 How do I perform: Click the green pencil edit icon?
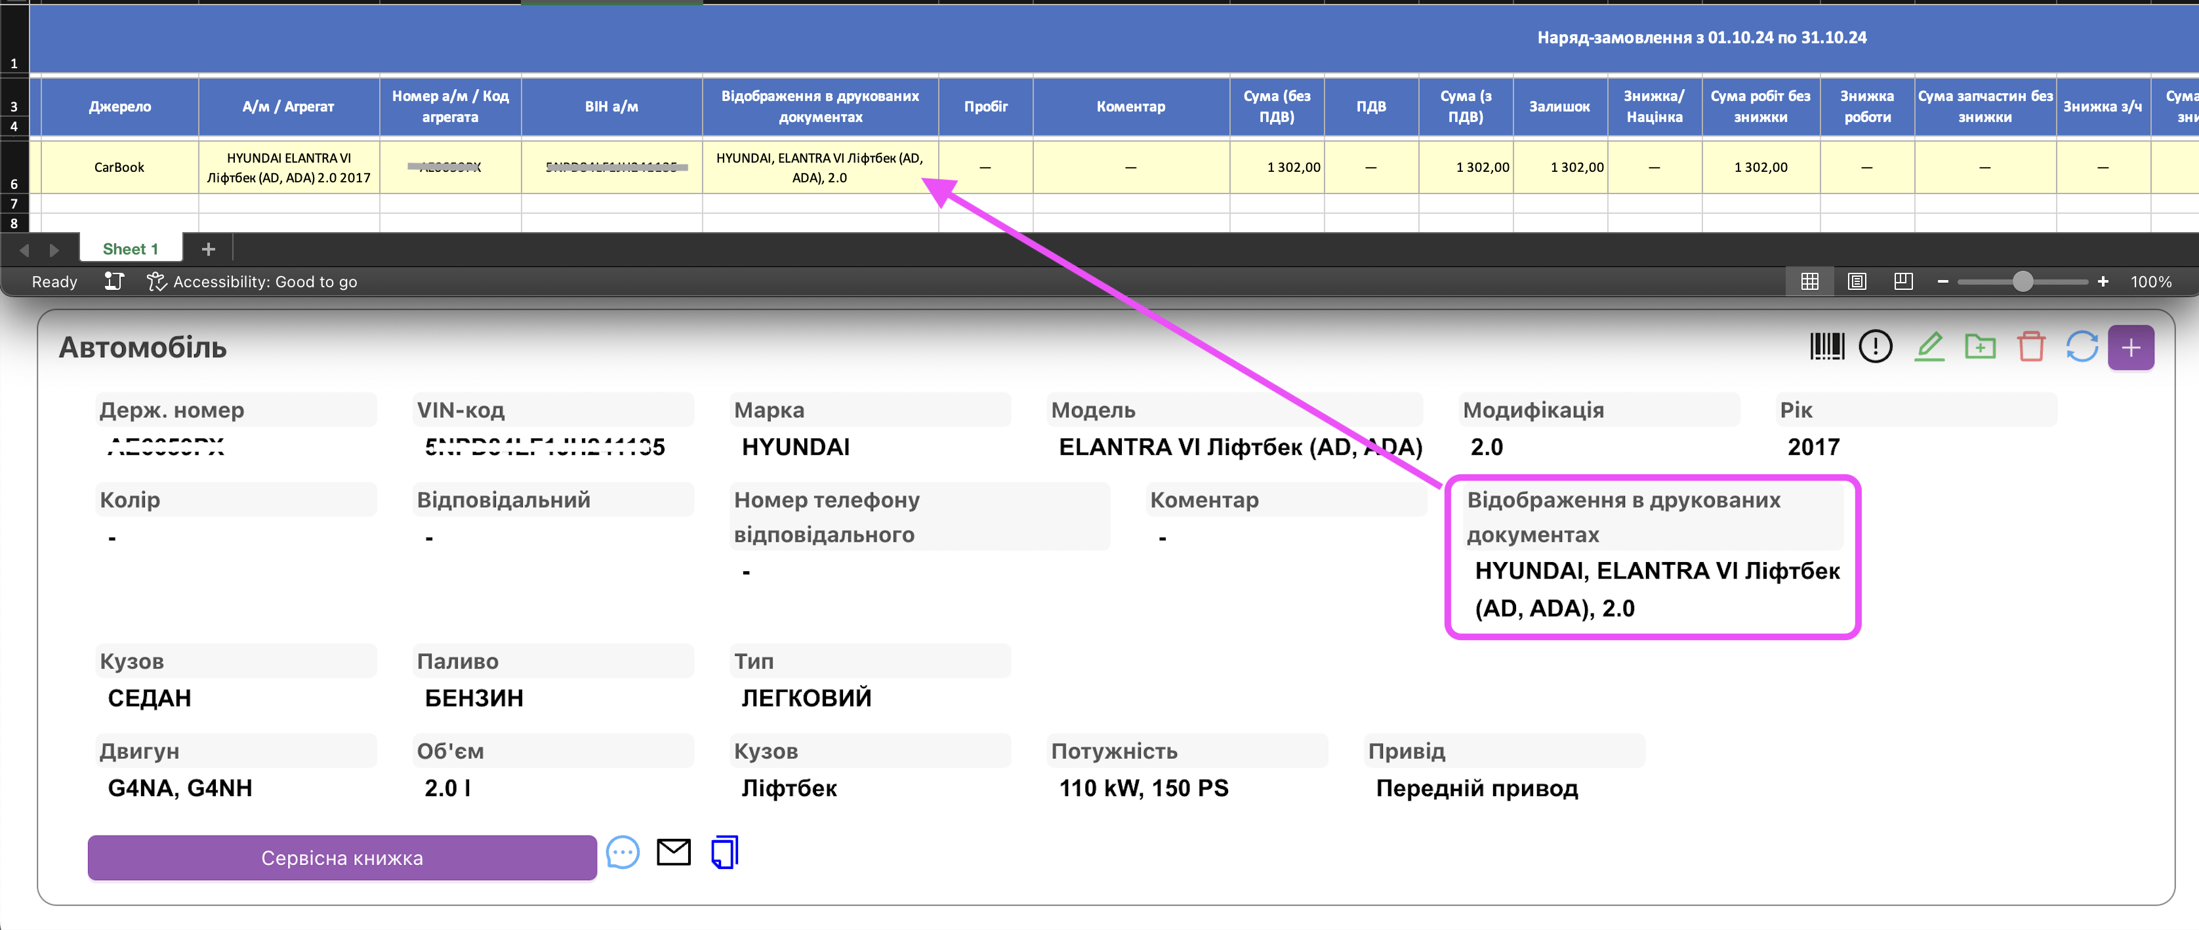1929,346
